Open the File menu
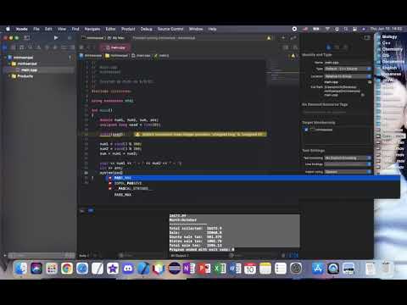 (36, 29)
